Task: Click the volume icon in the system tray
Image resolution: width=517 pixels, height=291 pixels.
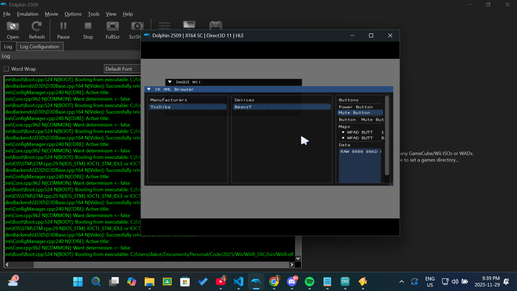Action: (x=455, y=282)
